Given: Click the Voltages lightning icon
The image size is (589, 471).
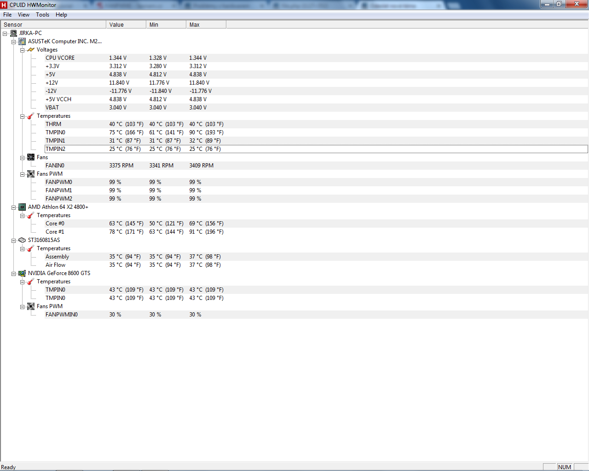Looking at the screenshot, I should pos(31,50).
